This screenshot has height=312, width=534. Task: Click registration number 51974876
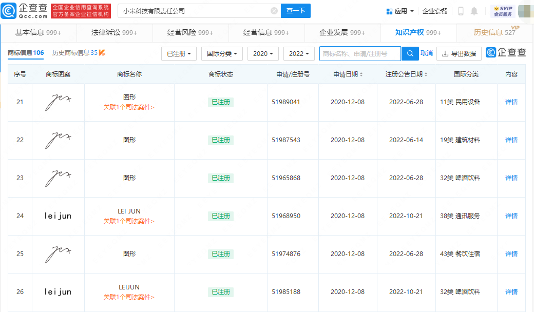(285, 254)
